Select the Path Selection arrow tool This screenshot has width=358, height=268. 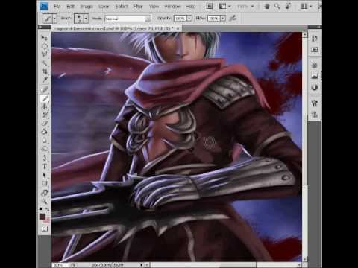tap(44, 175)
